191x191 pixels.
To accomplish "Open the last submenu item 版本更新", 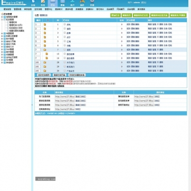I will coord(141,9).
